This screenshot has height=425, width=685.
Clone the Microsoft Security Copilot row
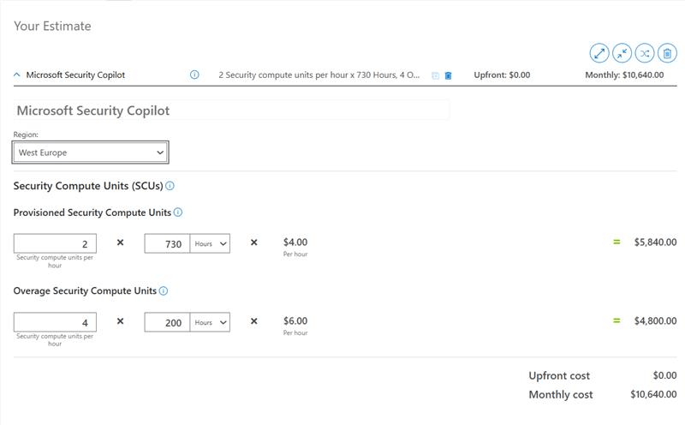point(435,75)
